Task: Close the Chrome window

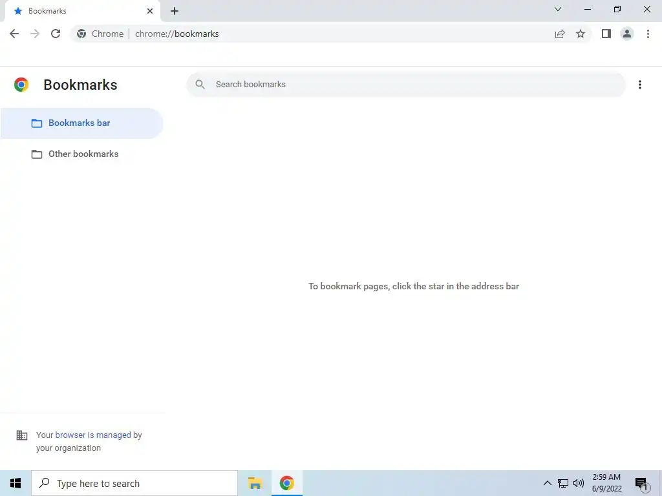Action: [646, 9]
